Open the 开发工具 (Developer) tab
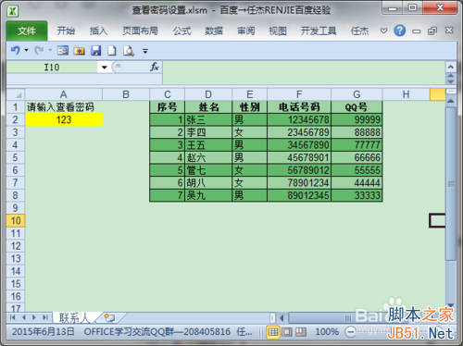Screen dimensions: 463x346 pyautogui.click(x=319, y=31)
